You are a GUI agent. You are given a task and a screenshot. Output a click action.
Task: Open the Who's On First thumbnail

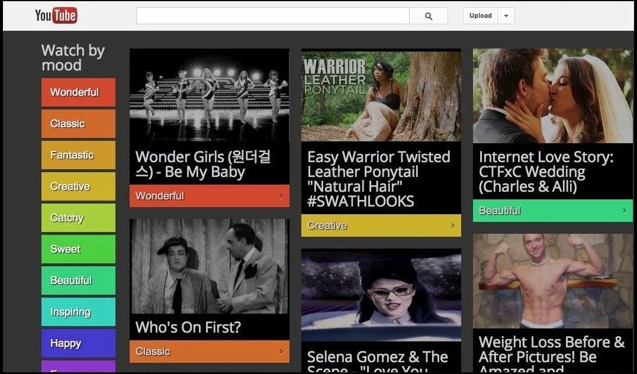point(210,266)
